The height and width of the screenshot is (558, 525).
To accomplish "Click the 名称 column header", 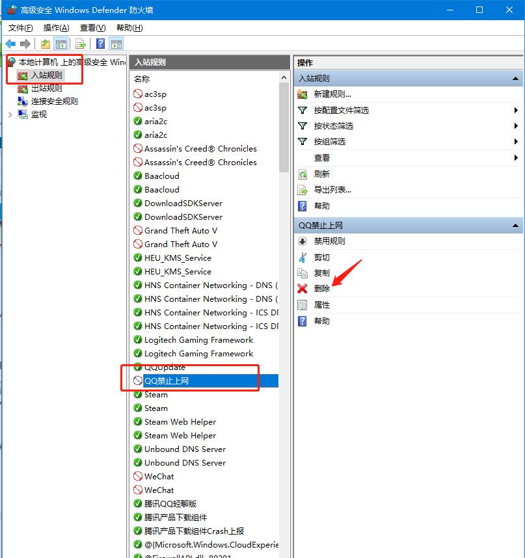I will click(142, 79).
